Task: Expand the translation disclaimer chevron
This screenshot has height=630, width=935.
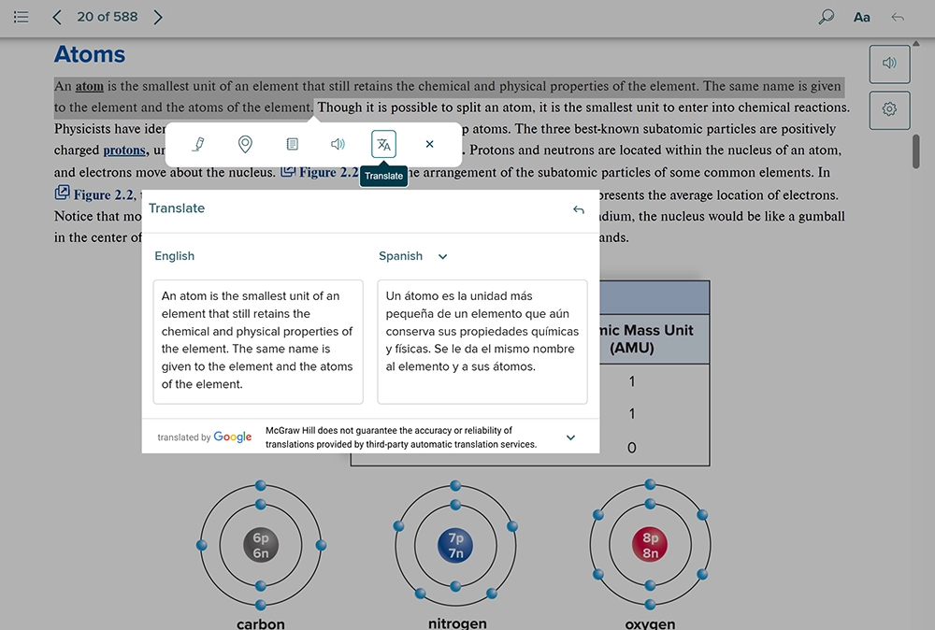Action: click(570, 437)
